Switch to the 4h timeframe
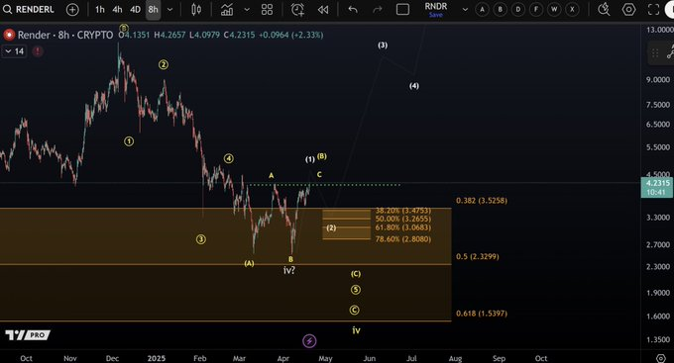This screenshot has height=363, width=674. pos(117,10)
